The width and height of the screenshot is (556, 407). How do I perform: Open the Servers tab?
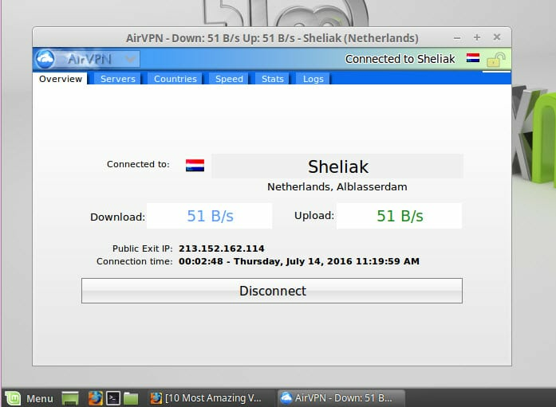pyautogui.click(x=118, y=79)
